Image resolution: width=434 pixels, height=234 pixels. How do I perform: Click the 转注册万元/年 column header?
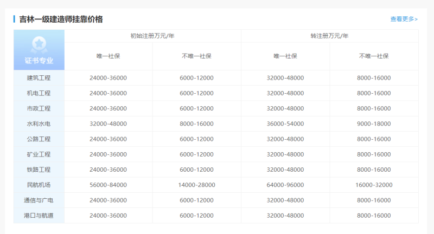329,36
